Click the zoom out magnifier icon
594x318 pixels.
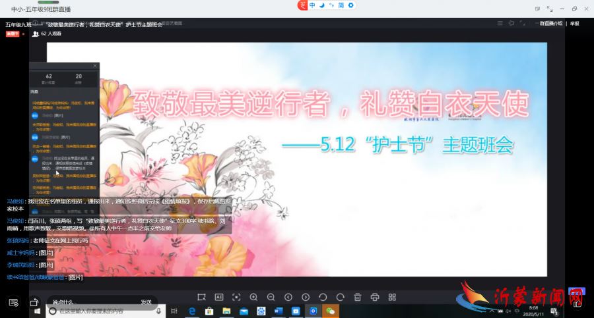(271, 297)
